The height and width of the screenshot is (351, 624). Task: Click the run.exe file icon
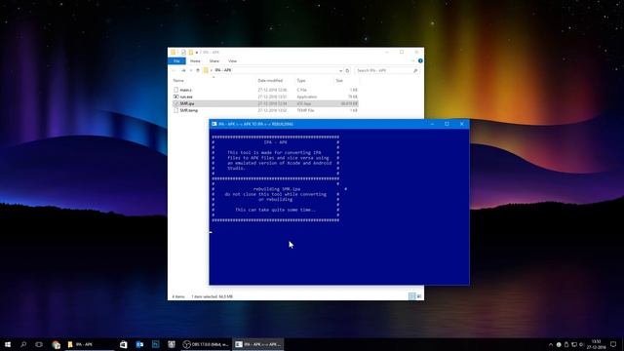pyautogui.click(x=175, y=97)
